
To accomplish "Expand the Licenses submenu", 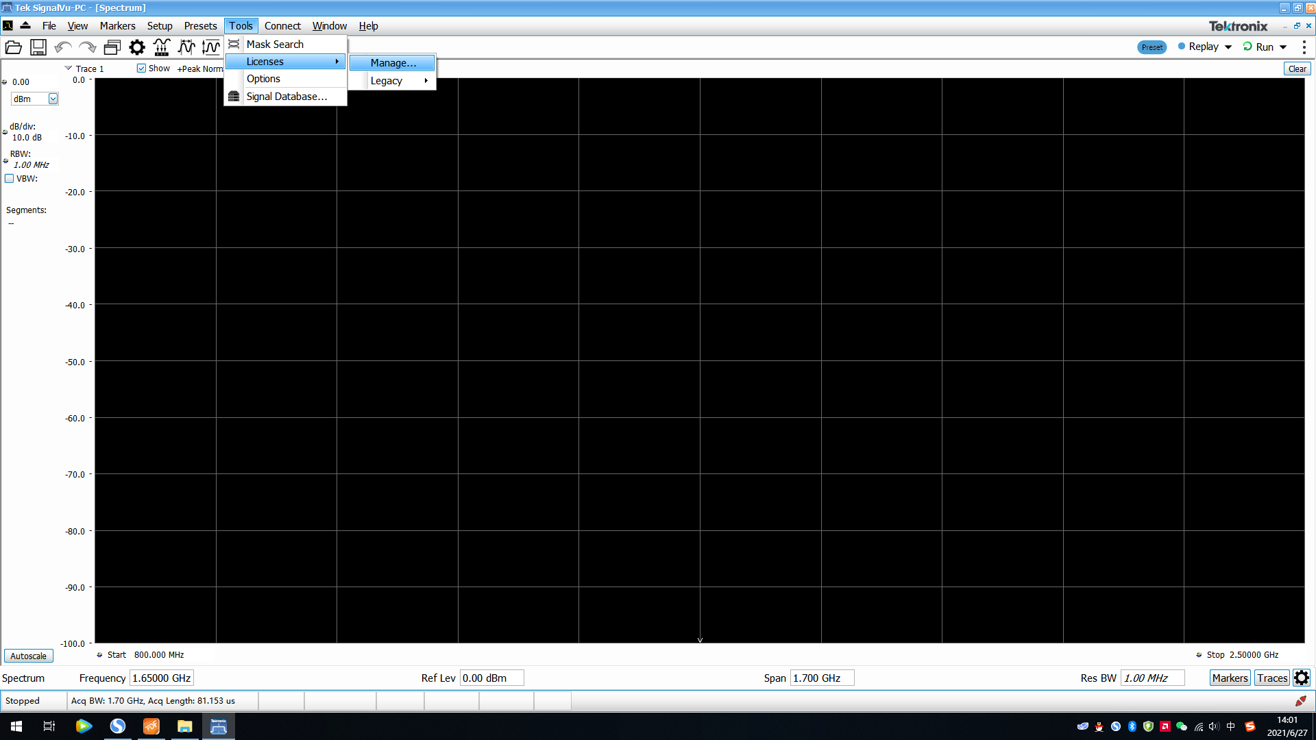I will [284, 62].
